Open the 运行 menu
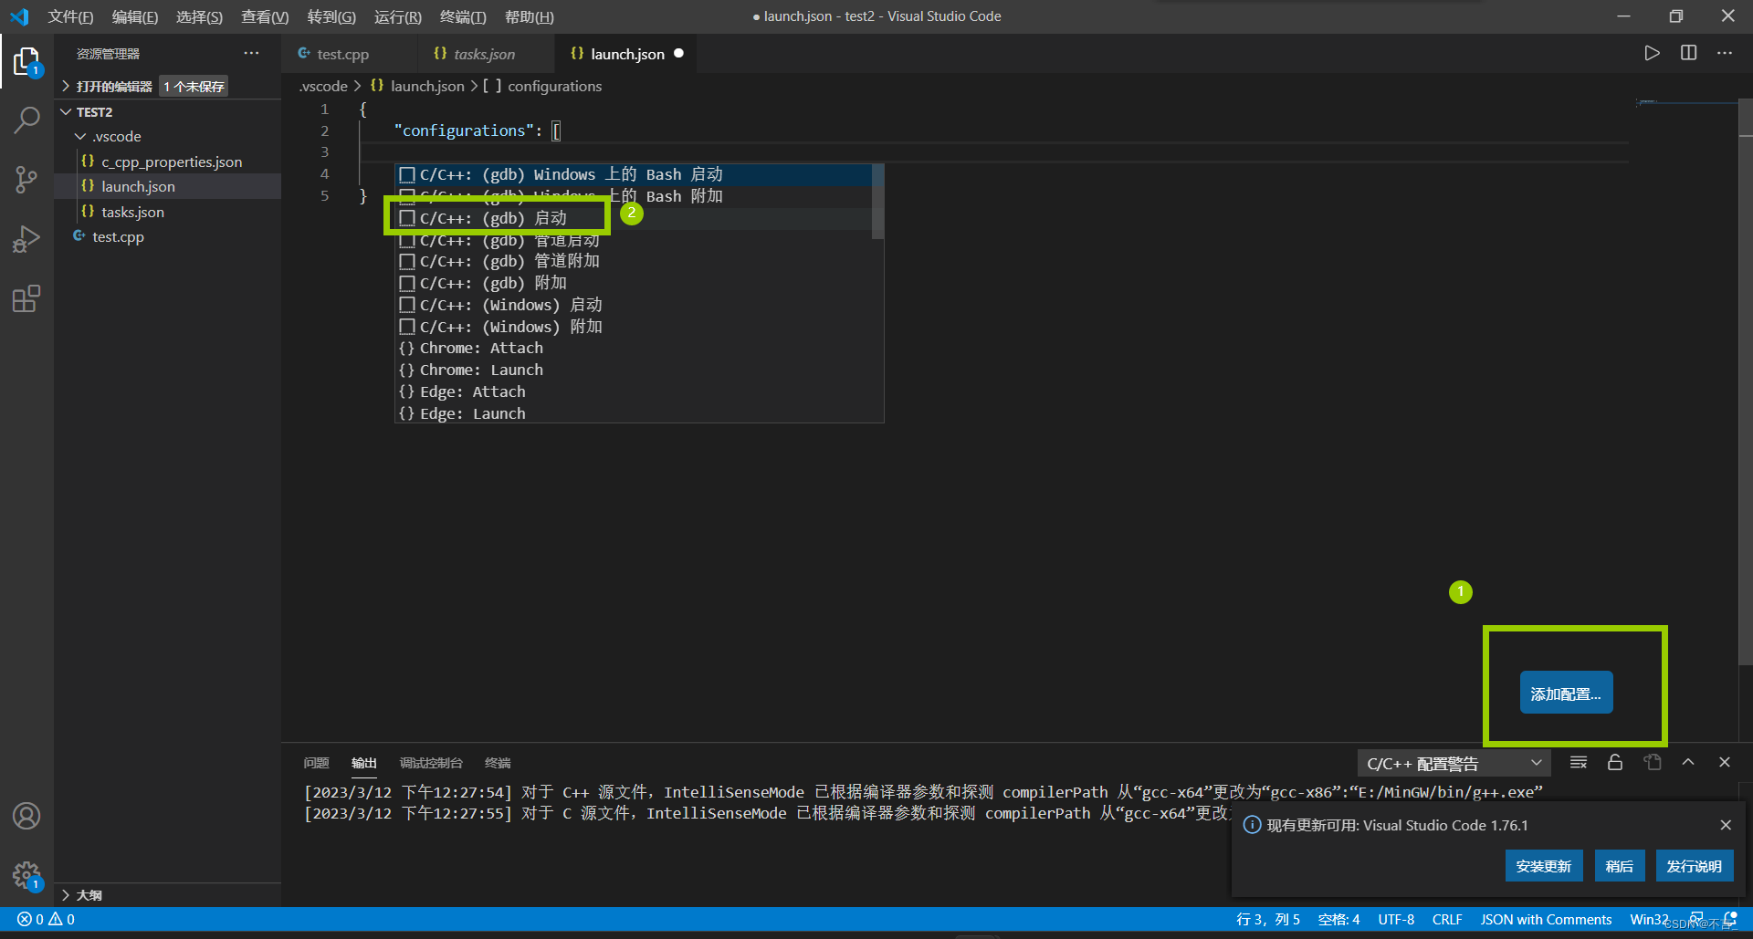1753x939 pixels. click(x=398, y=16)
